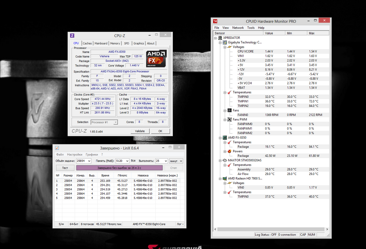Open the Network menu

[238, 28]
